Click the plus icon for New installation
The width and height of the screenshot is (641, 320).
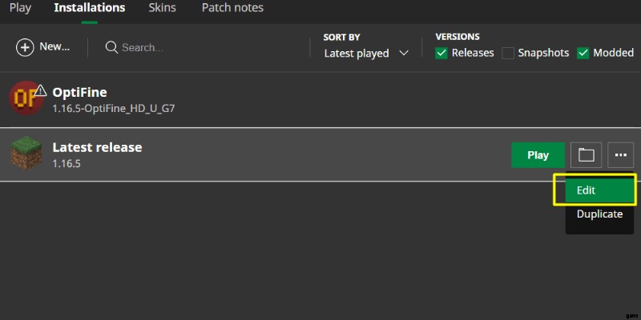25,47
